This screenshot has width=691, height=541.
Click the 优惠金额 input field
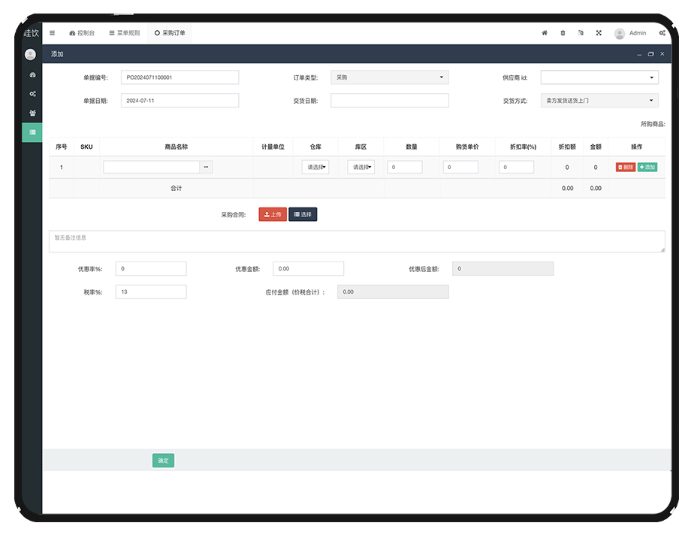[x=308, y=268]
